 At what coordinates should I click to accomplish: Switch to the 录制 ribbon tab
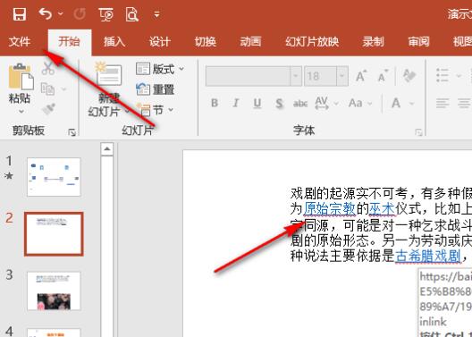click(374, 42)
